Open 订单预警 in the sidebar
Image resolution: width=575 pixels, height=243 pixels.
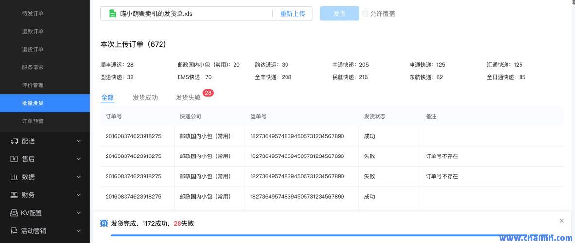coord(45,121)
